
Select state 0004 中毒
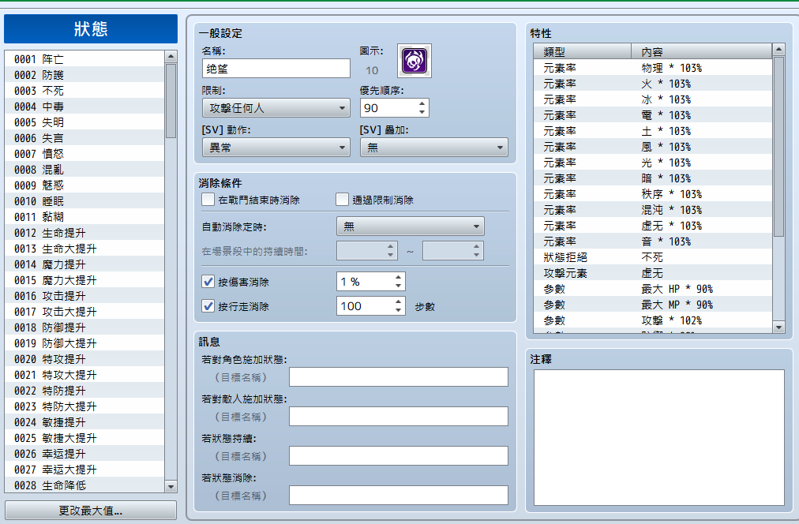[x=84, y=107]
